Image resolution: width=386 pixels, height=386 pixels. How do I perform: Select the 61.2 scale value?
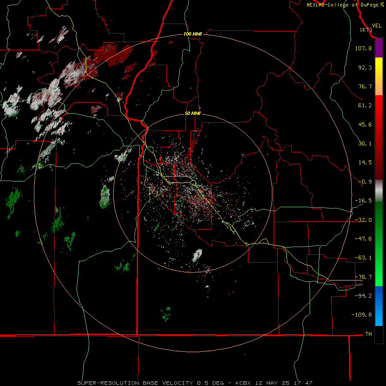tap(365, 106)
